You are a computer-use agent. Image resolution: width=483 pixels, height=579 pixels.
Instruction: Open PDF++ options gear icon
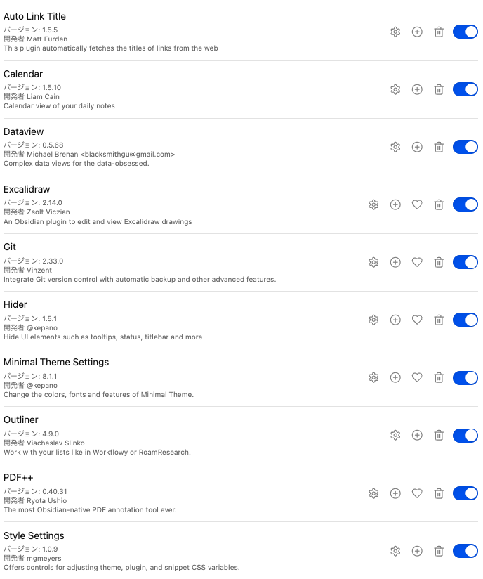click(373, 493)
